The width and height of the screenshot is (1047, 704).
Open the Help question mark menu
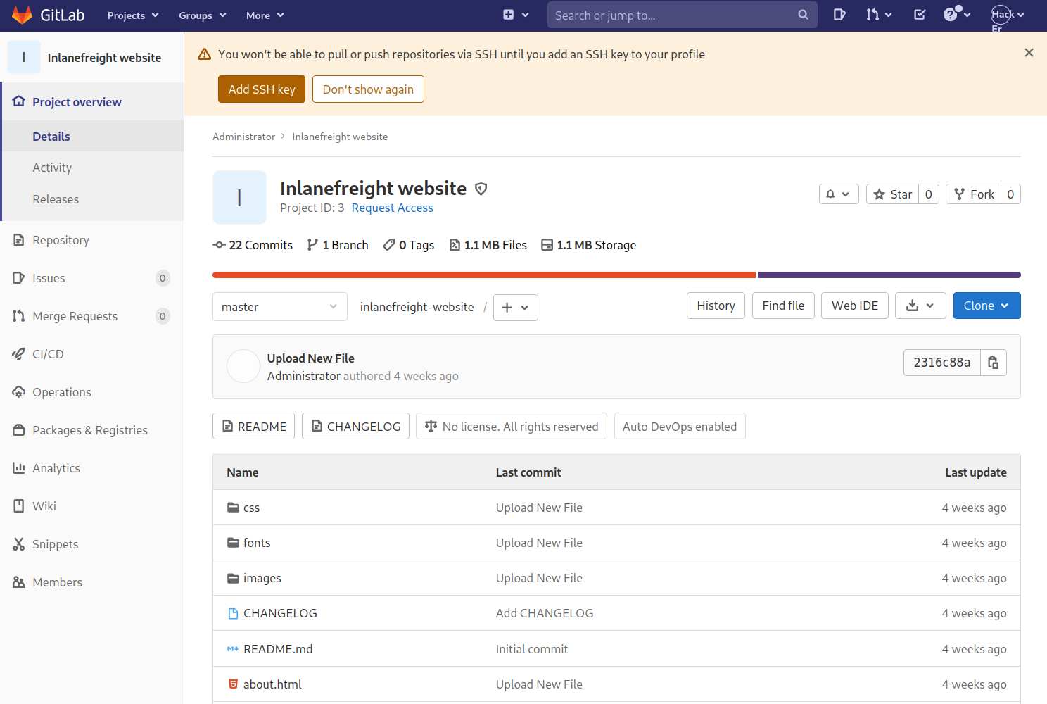956,15
